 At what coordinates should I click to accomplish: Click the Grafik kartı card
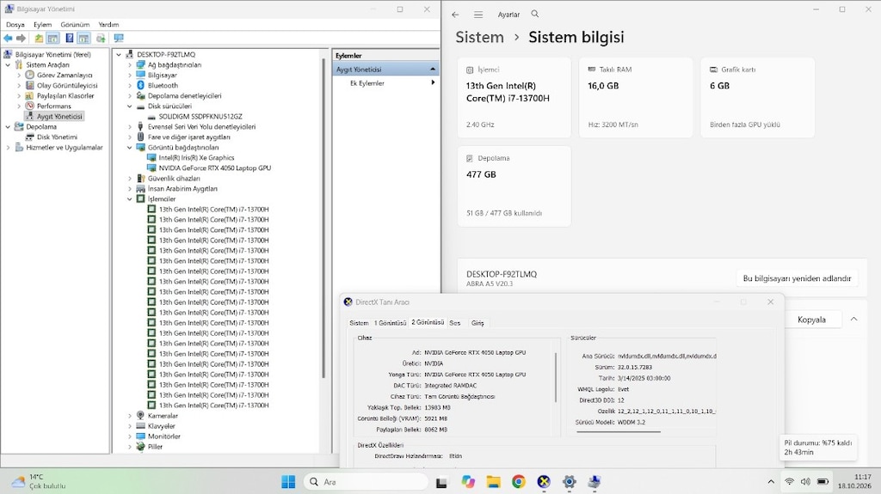pos(757,97)
